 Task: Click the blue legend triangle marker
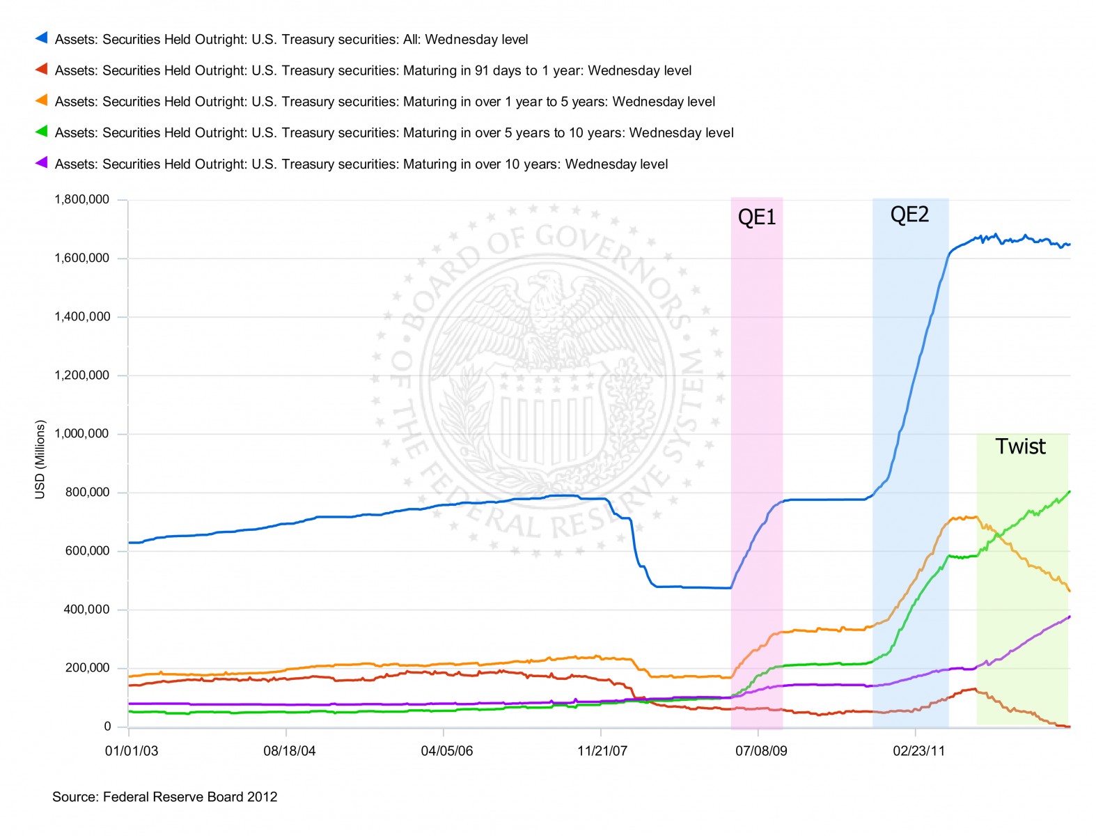(42, 38)
